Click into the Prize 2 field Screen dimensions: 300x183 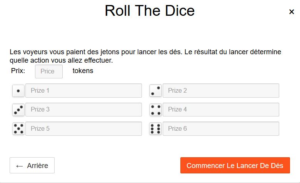(x=221, y=91)
